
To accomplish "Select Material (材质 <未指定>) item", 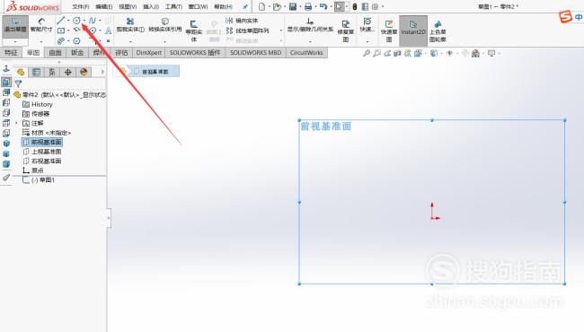I will tap(47, 133).
